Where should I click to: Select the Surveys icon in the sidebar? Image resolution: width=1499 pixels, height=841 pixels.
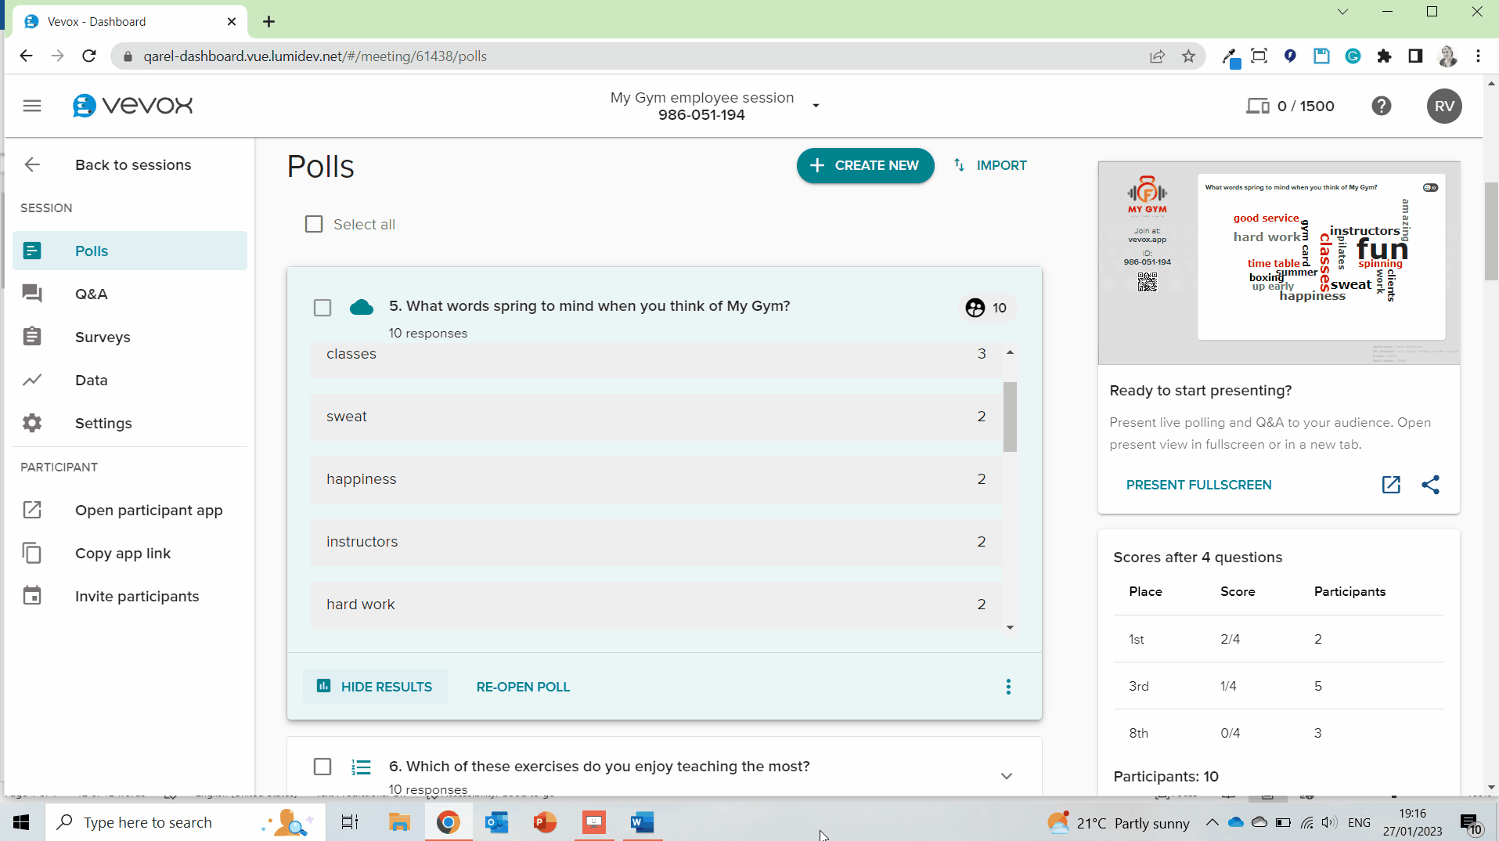(x=32, y=337)
